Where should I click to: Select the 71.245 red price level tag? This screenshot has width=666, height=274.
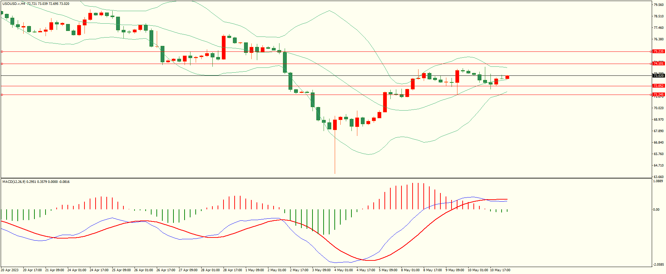click(x=658, y=95)
